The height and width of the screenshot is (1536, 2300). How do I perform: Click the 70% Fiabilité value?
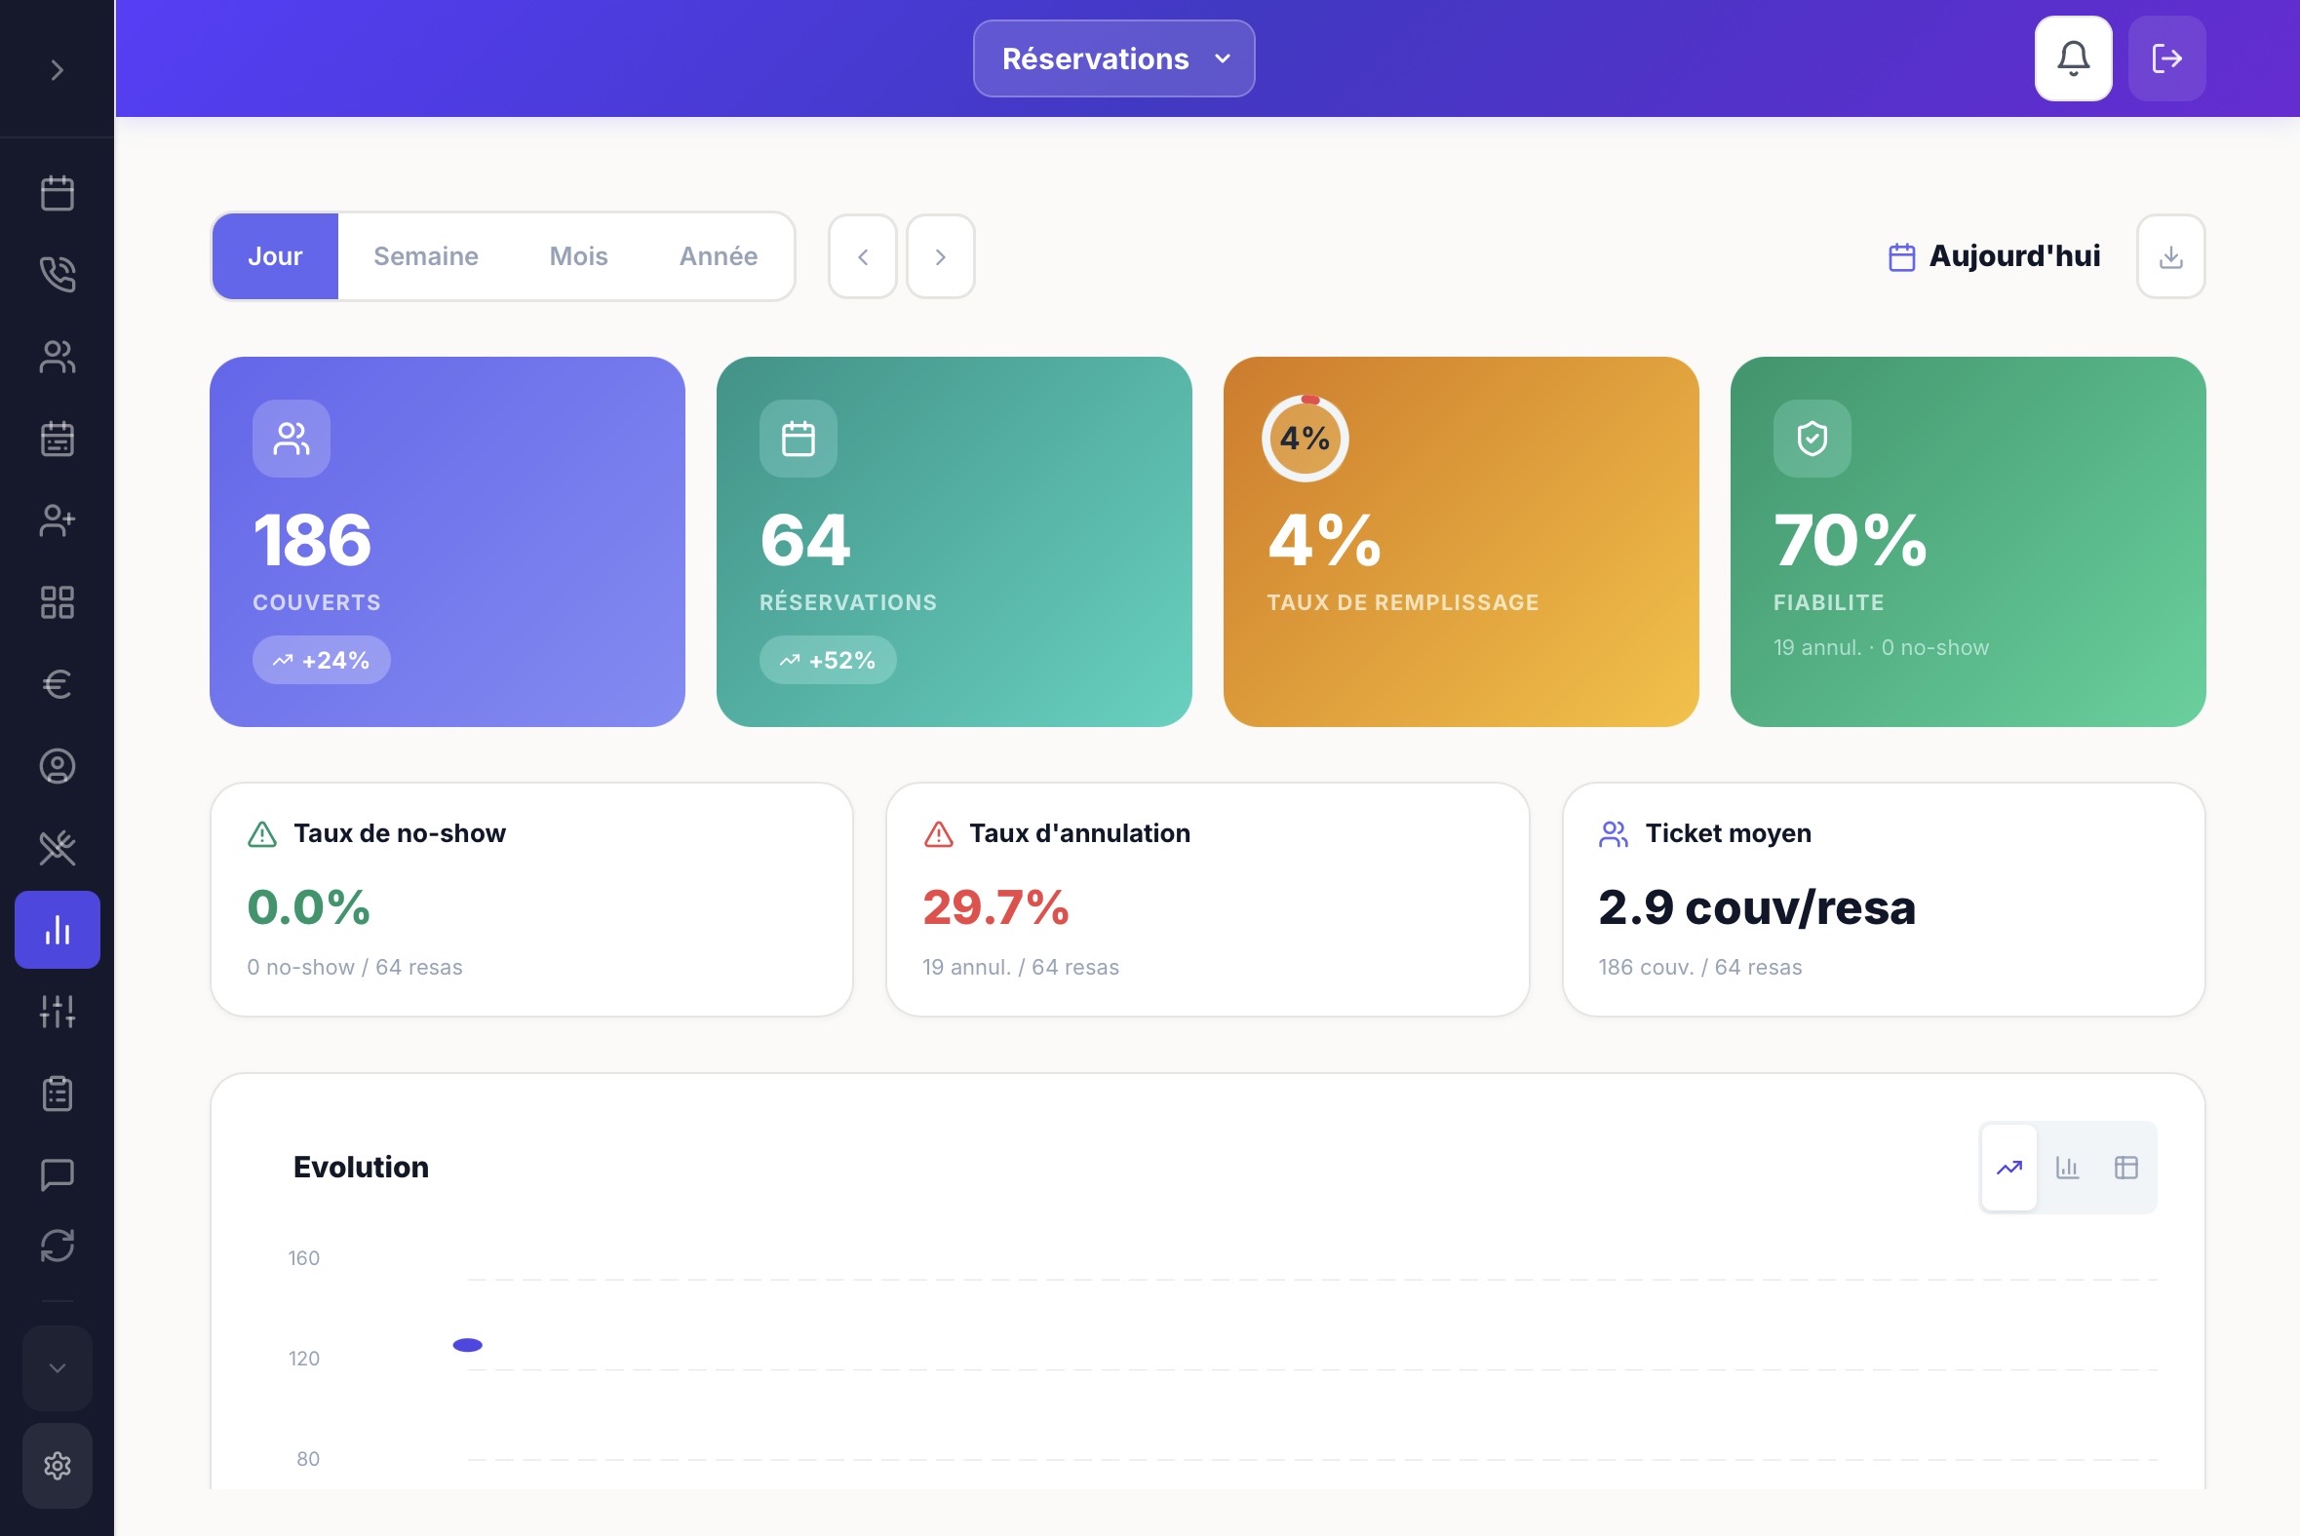coord(1851,540)
